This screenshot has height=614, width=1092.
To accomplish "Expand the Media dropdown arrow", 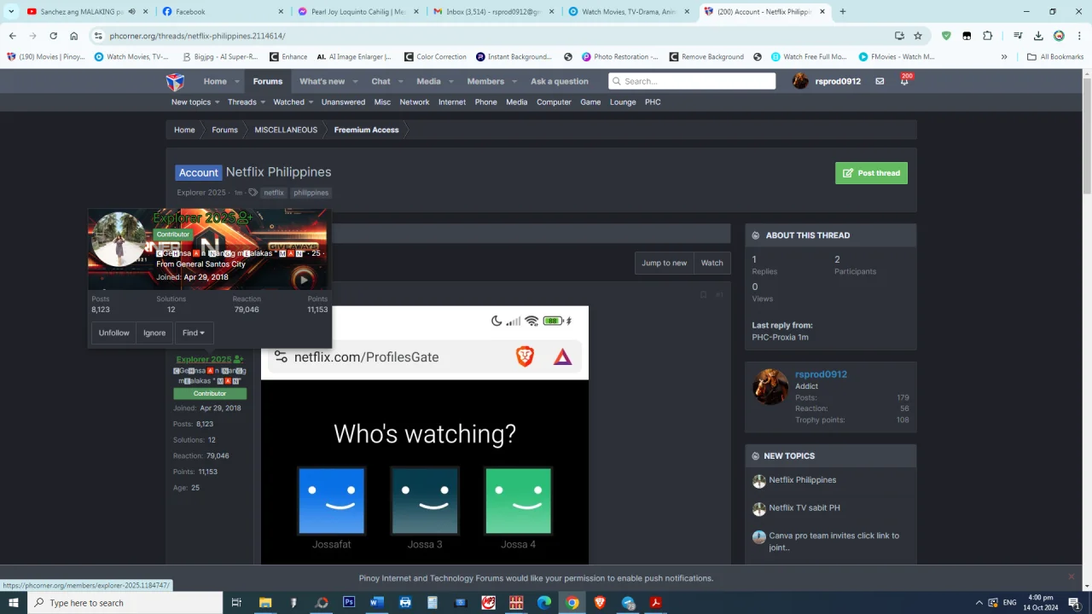I will pyautogui.click(x=450, y=82).
